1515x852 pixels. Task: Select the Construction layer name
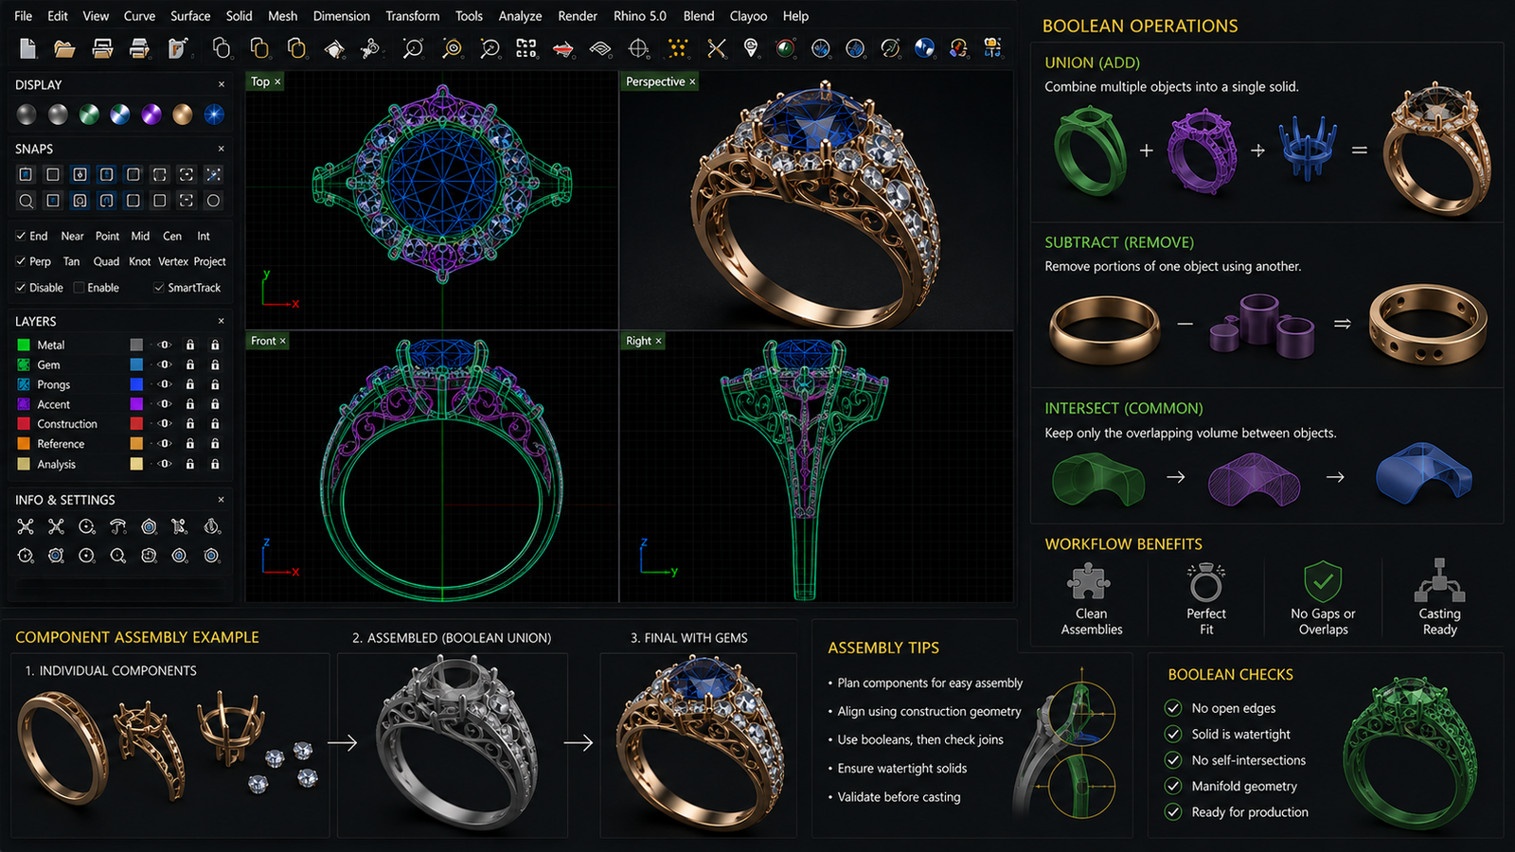pyautogui.click(x=67, y=424)
